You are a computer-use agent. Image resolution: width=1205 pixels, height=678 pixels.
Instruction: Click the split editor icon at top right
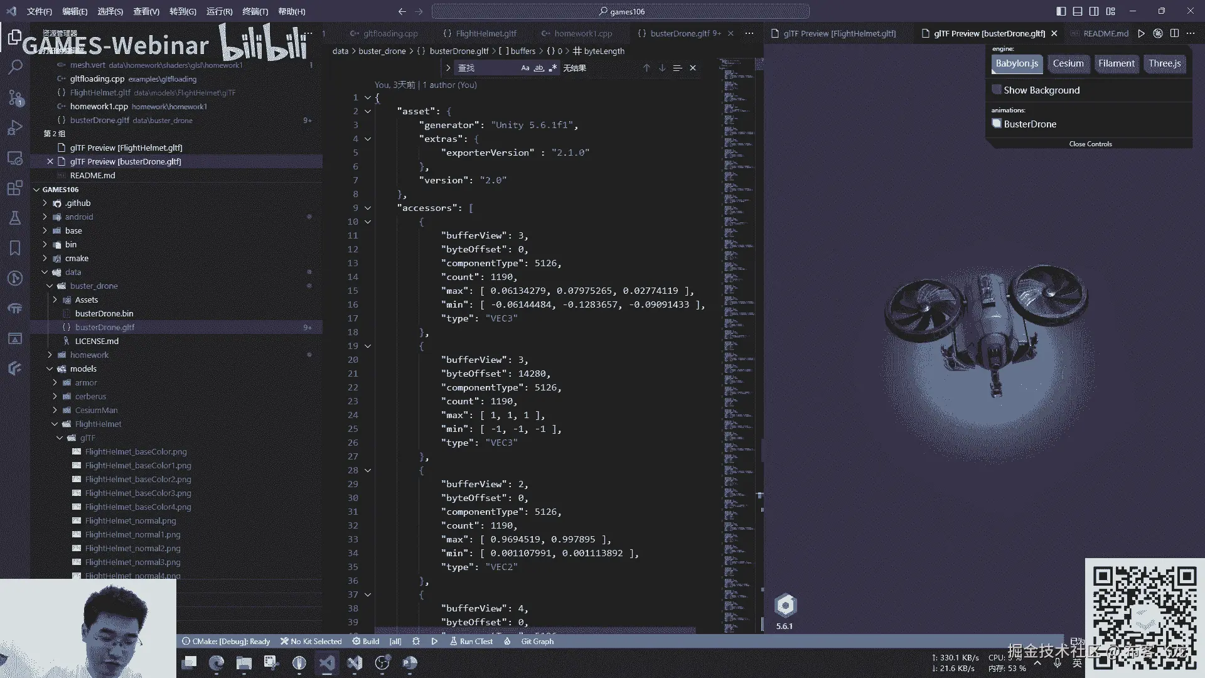[x=1174, y=33]
